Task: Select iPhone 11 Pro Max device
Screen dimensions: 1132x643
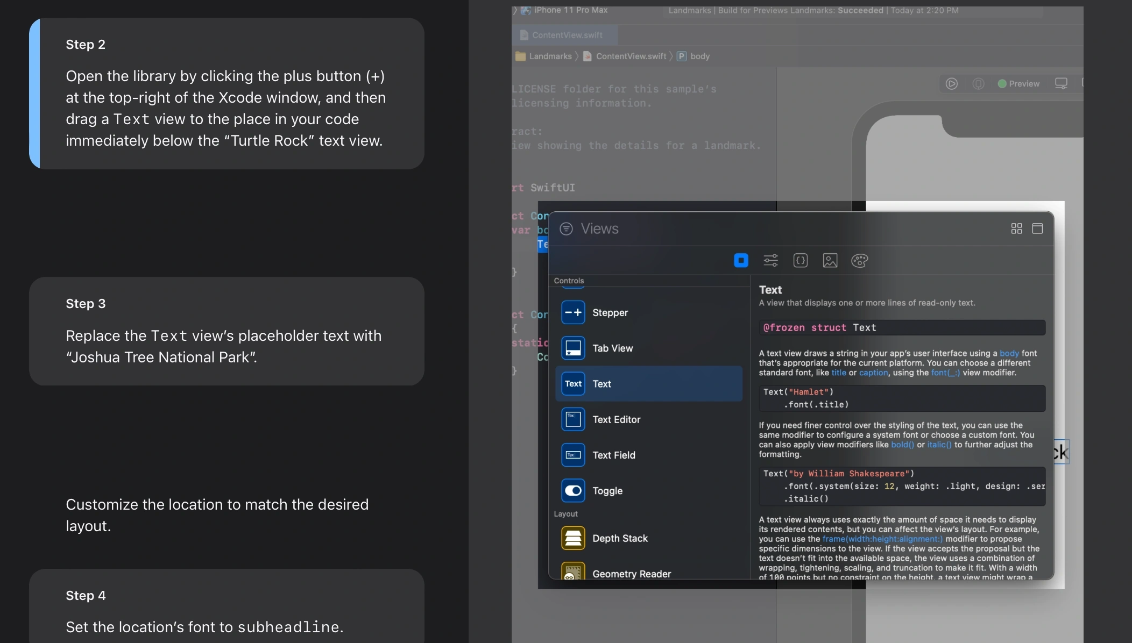Action: point(565,10)
